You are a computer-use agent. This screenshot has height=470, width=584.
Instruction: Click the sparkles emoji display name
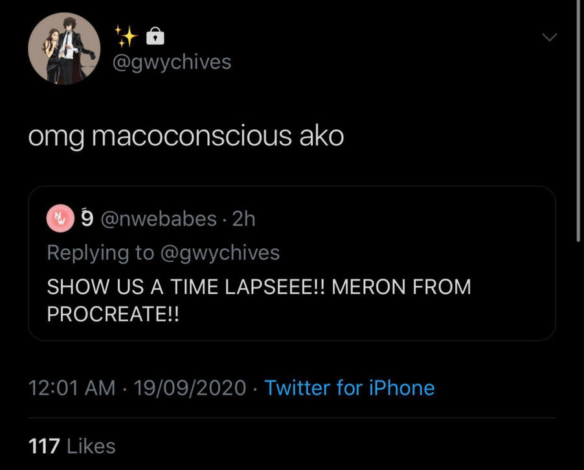[x=126, y=36]
